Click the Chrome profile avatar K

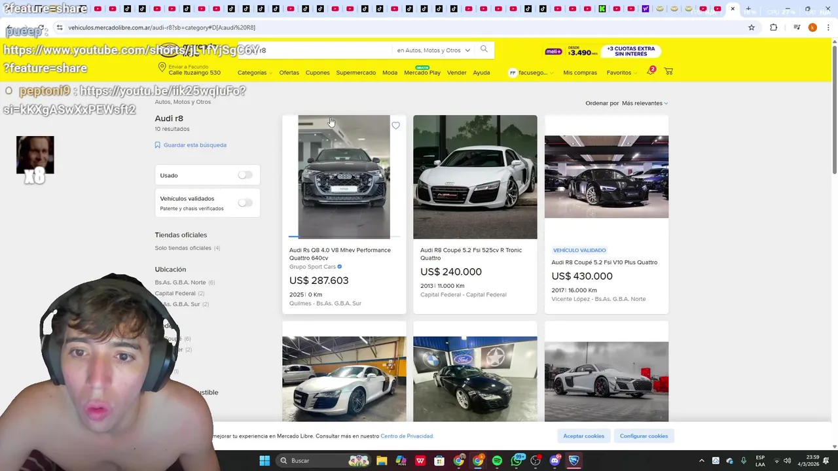(812, 27)
